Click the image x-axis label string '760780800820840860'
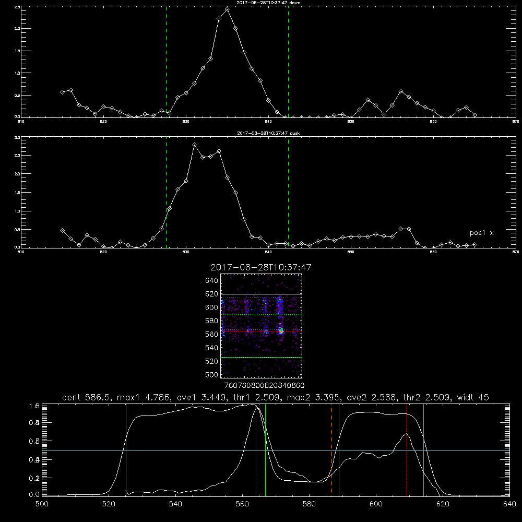Image resolution: width=522 pixels, height=522 pixels. tap(264, 385)
